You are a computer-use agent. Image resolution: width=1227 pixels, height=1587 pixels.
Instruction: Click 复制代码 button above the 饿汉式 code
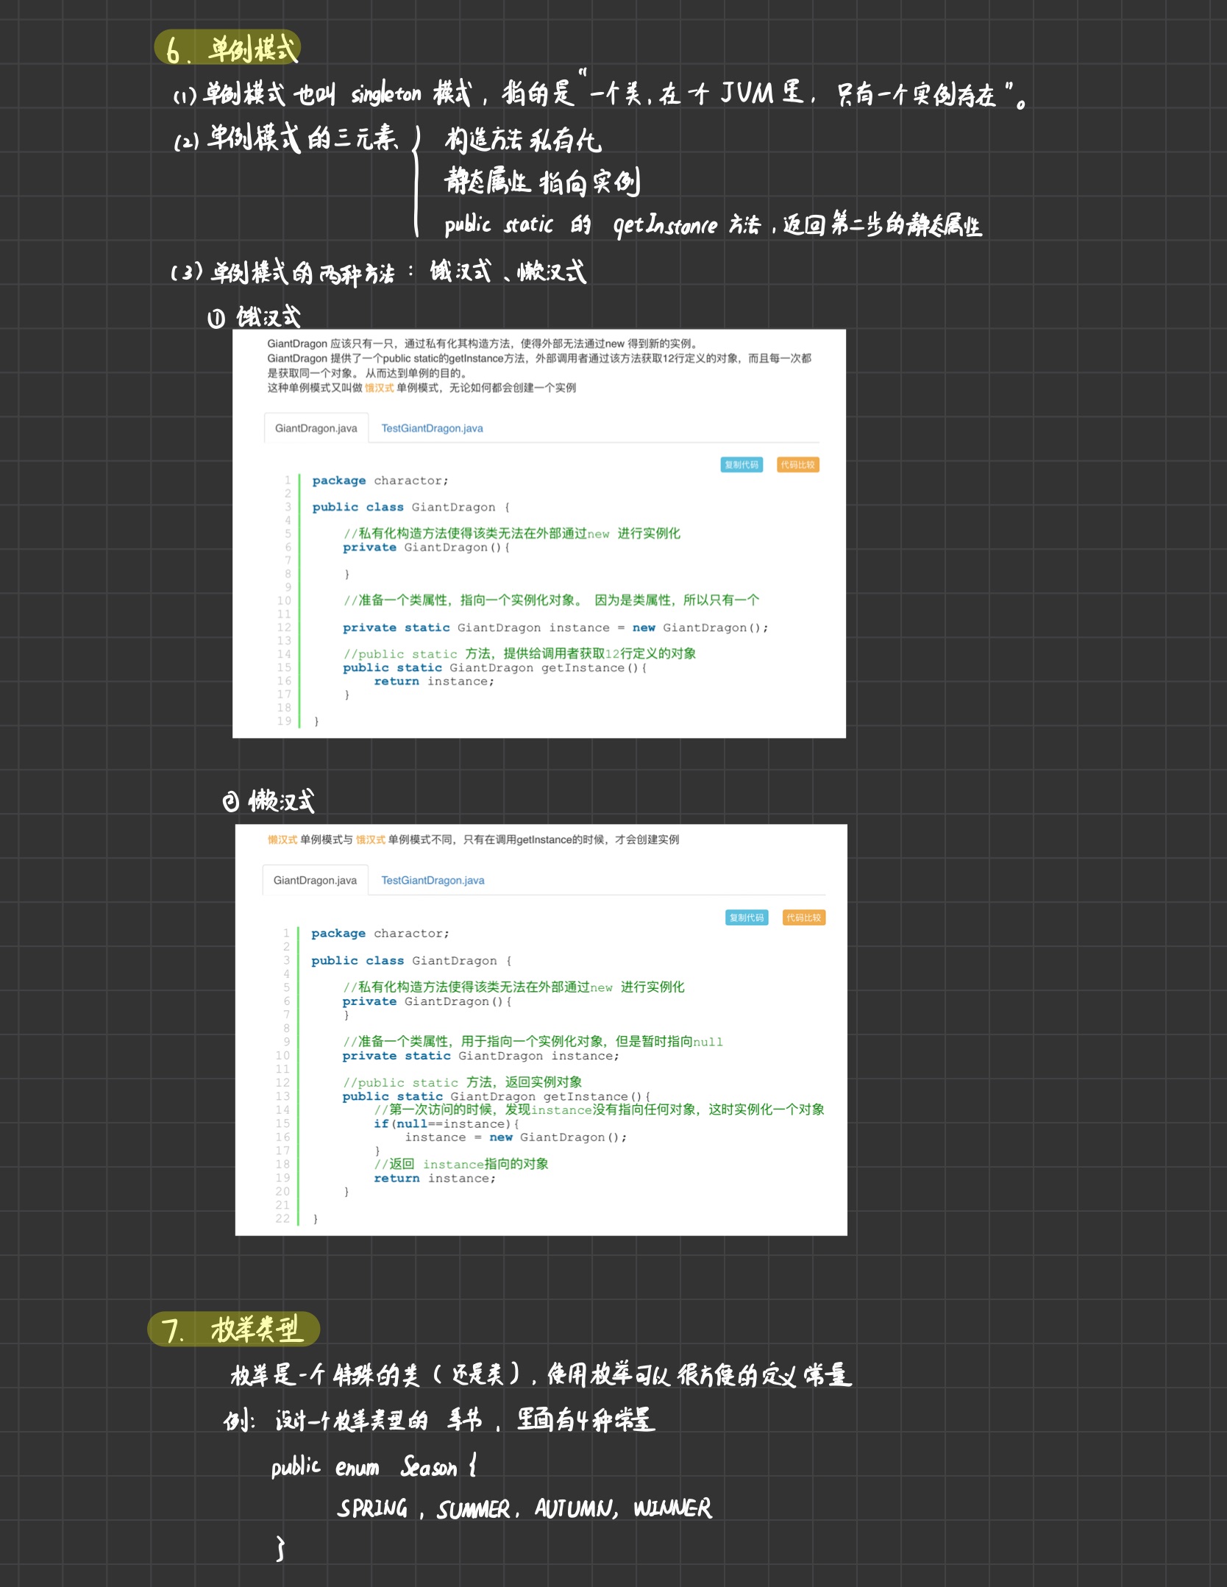(x=741, y=465)
